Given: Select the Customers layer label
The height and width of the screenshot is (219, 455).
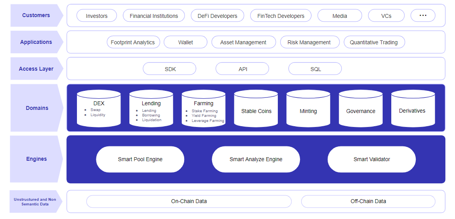Looking at the screenshot, I should 36,16.
